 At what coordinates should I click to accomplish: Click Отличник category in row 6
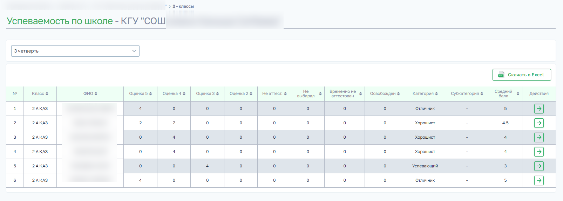pyautogui.click(x=425, y=180)
